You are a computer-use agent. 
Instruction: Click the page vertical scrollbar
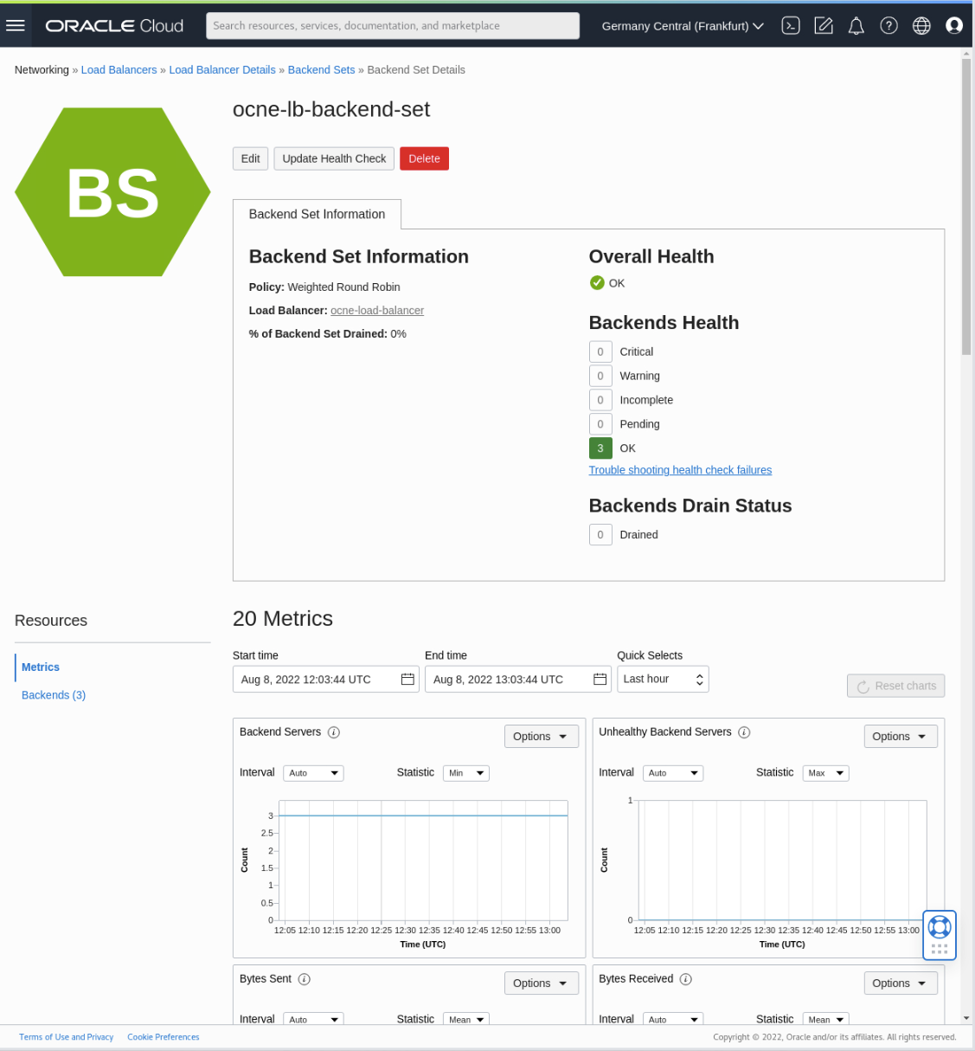click(x=966, y=208)
